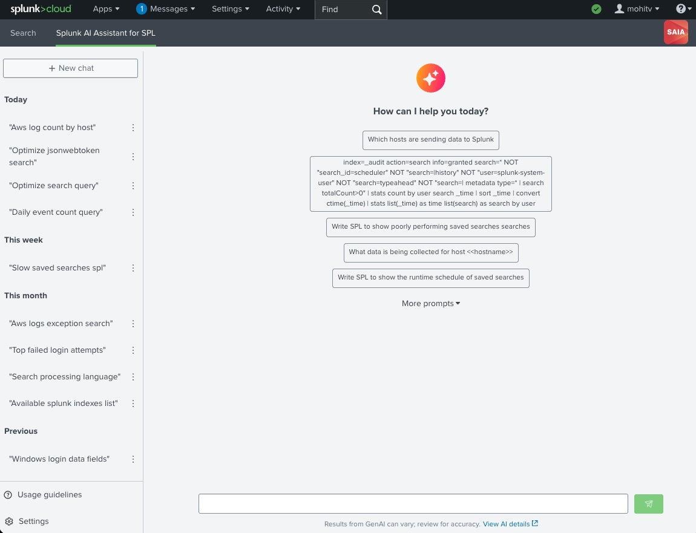The width and height of the screenshot is (696, 533).
Task: Start a New chat
Action: (x=71, y=68)
